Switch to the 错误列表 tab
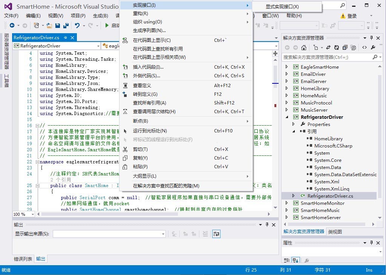Viewport: 386px width, 275px height. (23, 259)
